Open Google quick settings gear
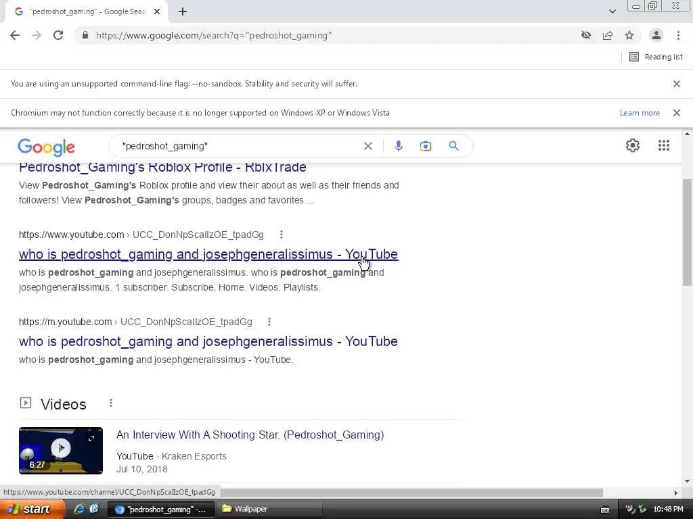The height and width of the screenshot is (519, 693). click(633, 145)
